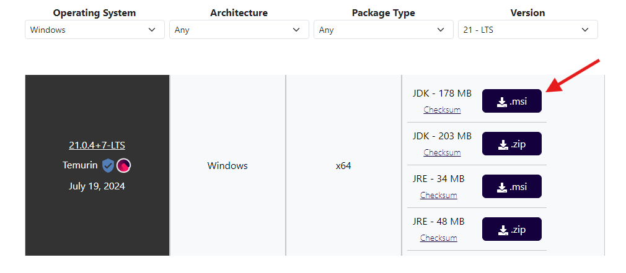Open the Operating System dropdown showing Windows

(95, 30)
